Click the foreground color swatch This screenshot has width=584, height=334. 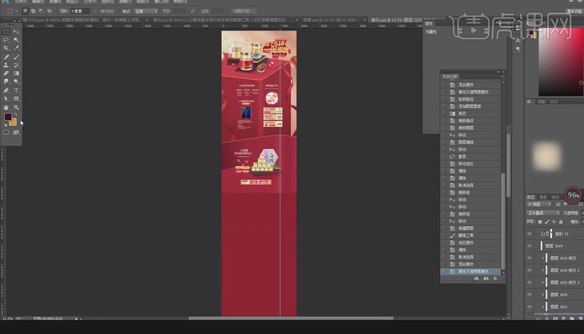(8, 117)
